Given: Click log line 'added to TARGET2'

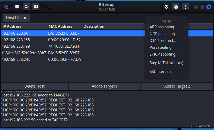Looking at the screenshot, I should click(34, 120).
